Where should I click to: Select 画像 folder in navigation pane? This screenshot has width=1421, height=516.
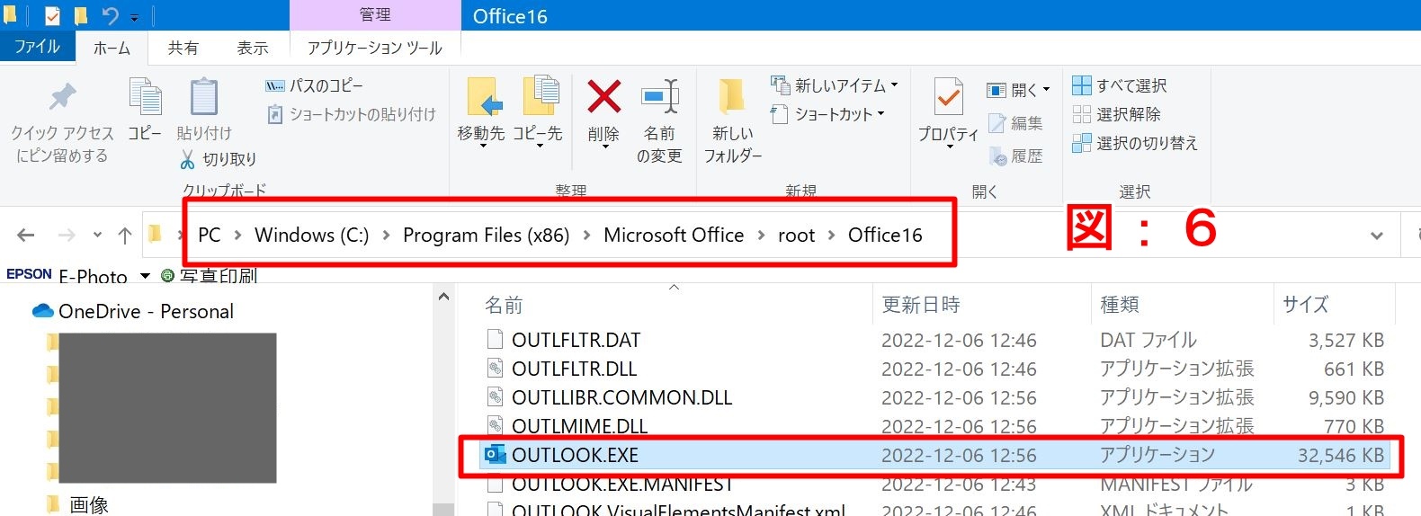tap(77, 504)
